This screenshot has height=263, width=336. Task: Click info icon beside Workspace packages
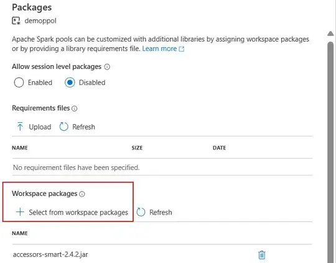(x=82, y=194)
